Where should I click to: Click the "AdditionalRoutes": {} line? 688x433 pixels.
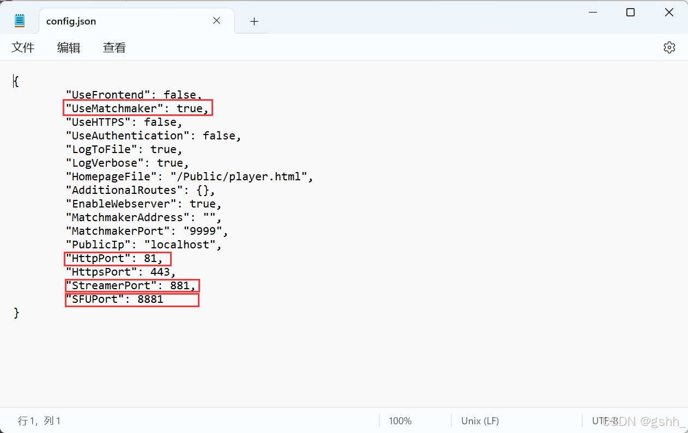140,190
